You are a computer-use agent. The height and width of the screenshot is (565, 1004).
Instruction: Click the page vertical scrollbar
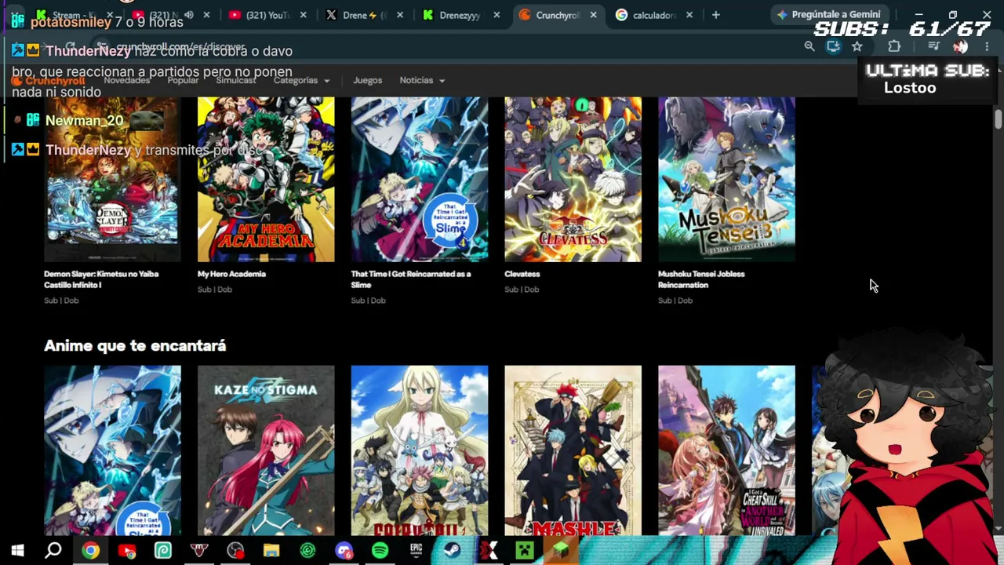[x=998, y=121]
